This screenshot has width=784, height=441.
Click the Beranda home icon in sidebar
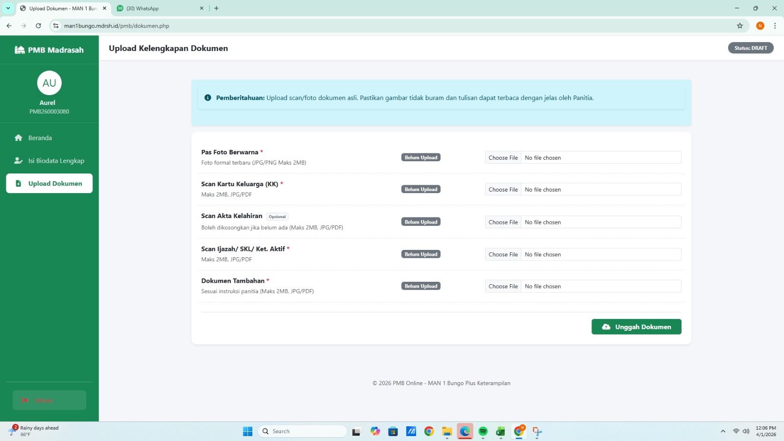tap(19, 138)
